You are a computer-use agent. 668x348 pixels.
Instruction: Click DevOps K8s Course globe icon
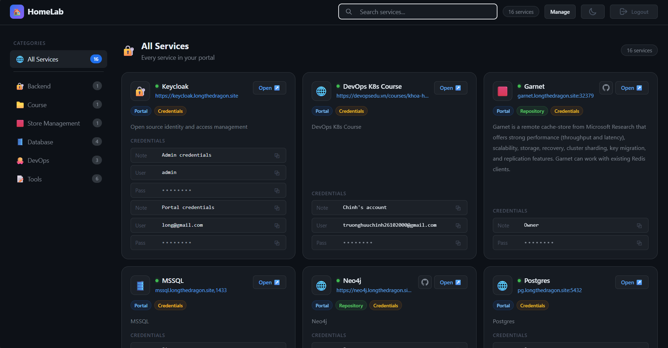(321, 91)
